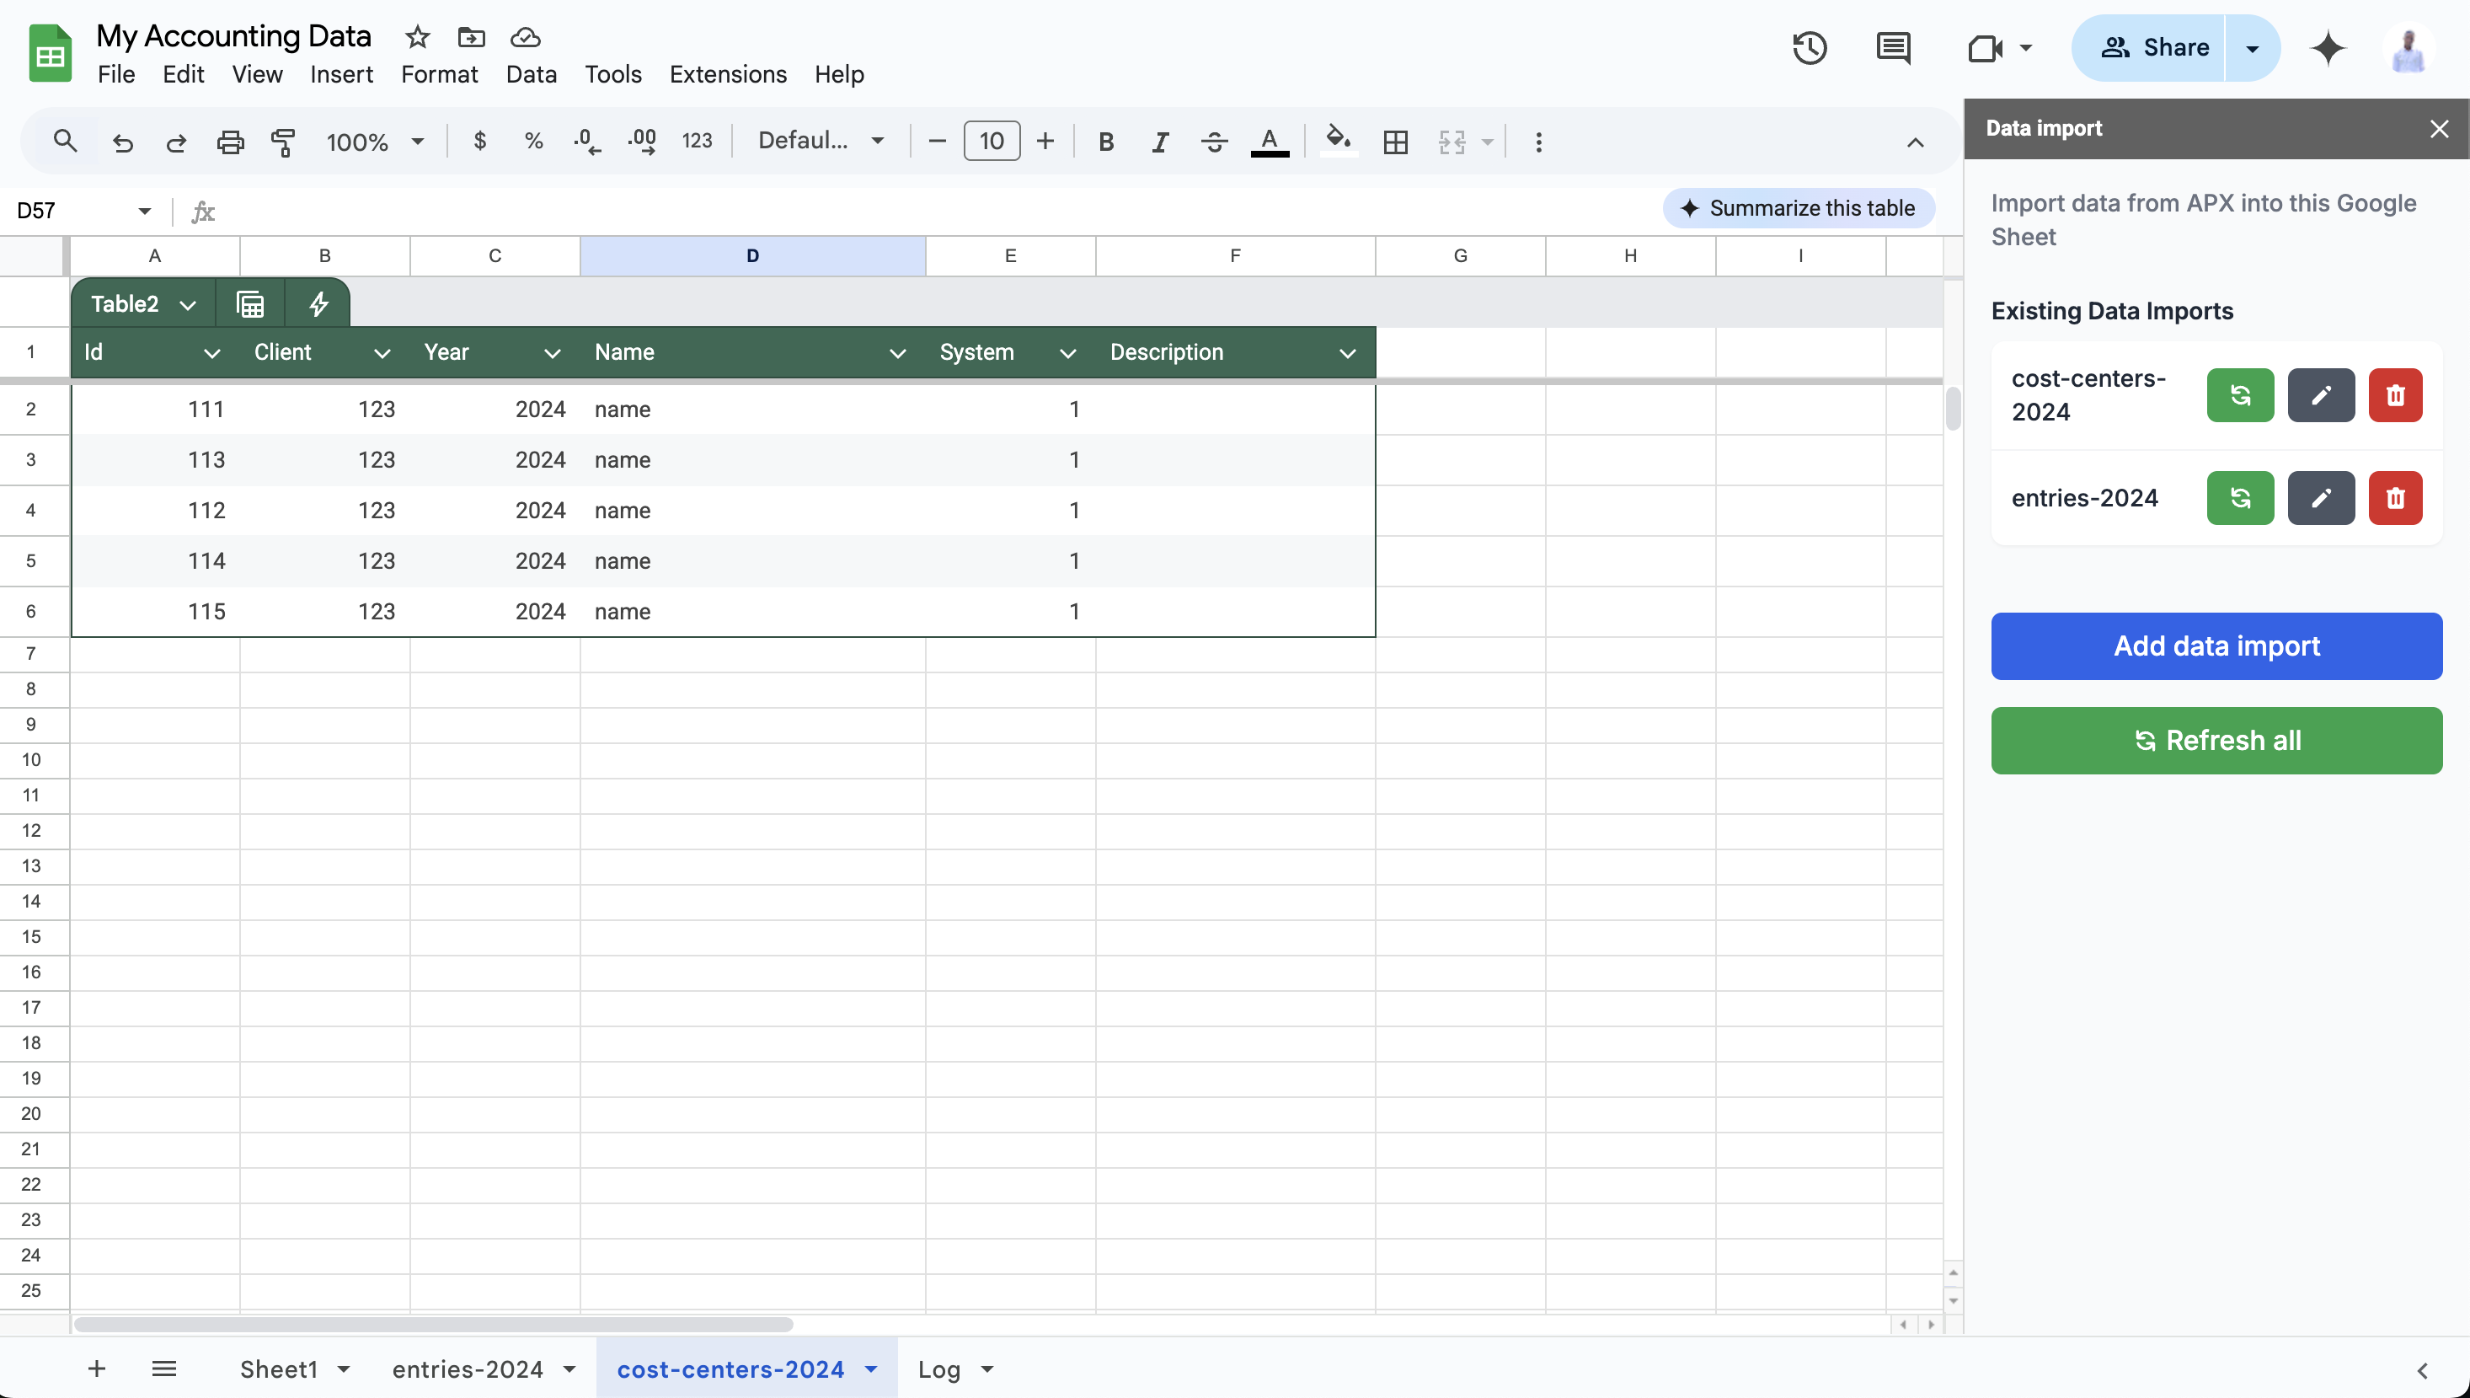Edit the entries-2024 data import
Viewport: 2470px width, 1398px height.
click(x=2320, y=497)
